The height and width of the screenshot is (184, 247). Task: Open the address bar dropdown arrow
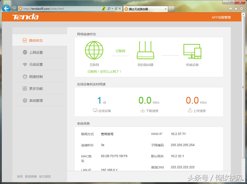point(112,9)
